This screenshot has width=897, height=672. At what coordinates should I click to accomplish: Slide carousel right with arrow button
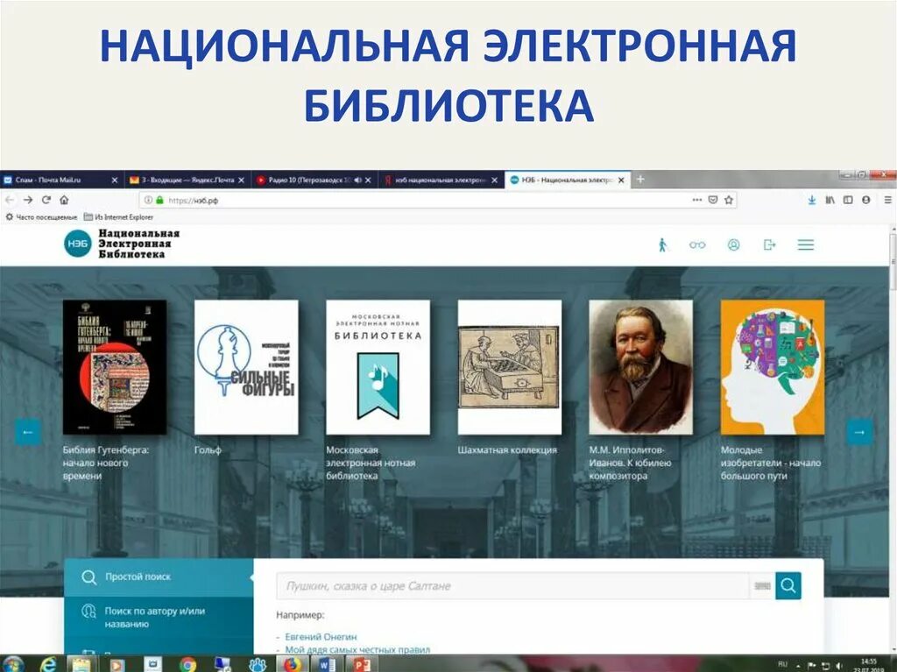859,432
